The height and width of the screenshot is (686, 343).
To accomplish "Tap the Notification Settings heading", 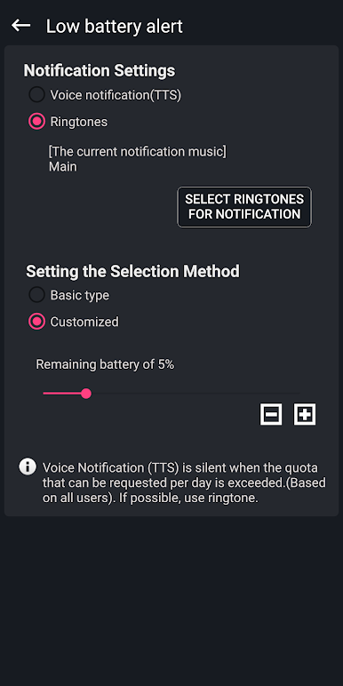I will click(100, 70).
